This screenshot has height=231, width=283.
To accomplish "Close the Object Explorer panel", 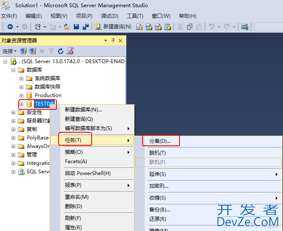I will (x=120, y=41).
